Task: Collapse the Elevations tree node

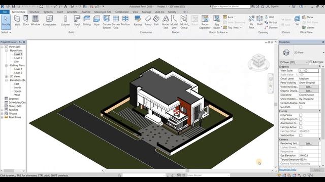Action: [7, 80]
